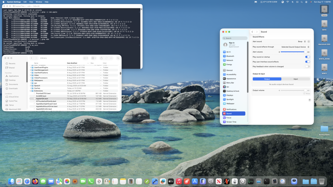Select ArcMSR.kext in the Finder list
This screenshot has width=333, height=187.
click(x=74, y=96)
